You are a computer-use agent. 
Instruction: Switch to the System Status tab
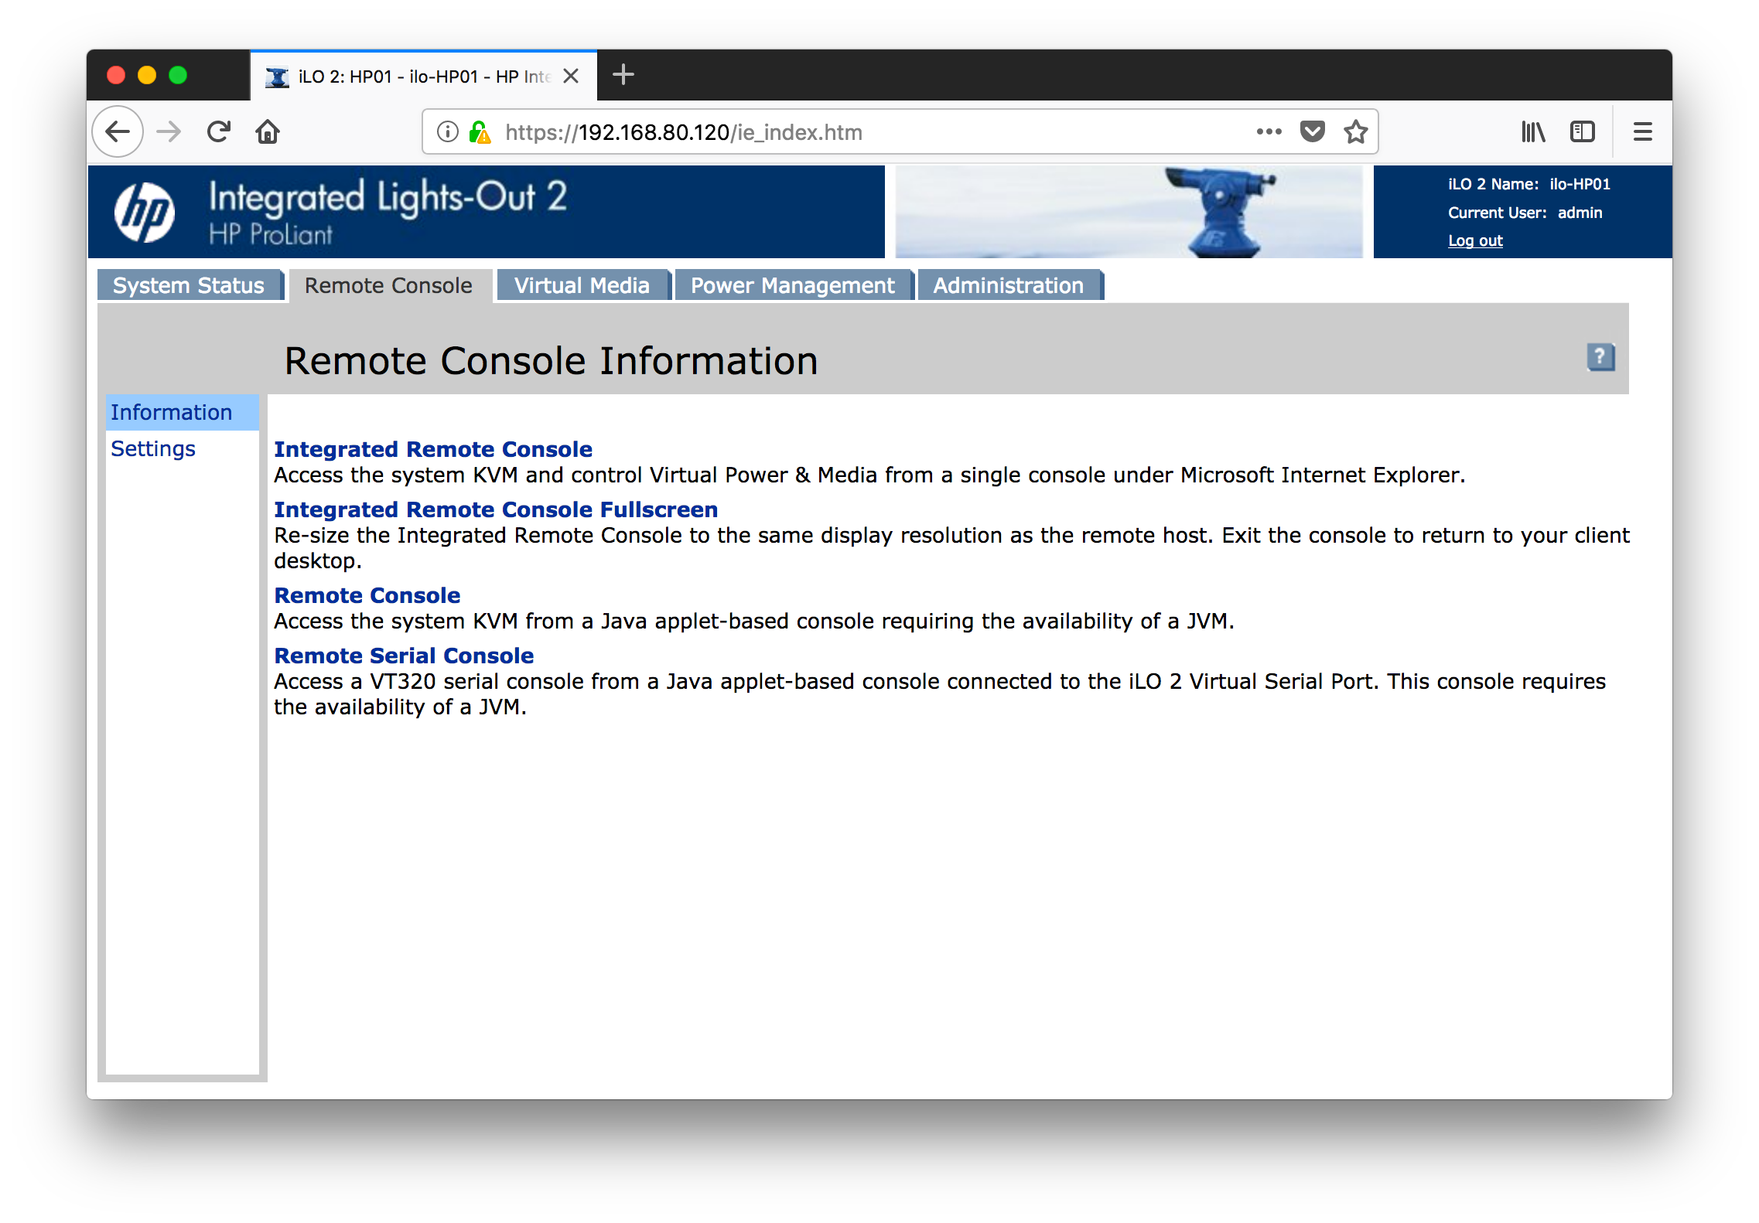click(189, 285)
